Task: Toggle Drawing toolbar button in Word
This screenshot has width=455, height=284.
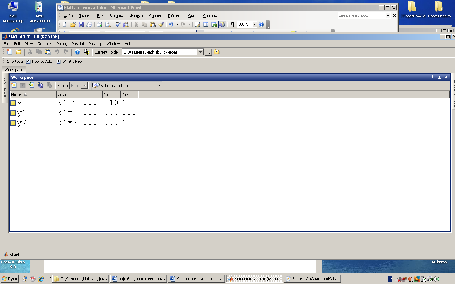Action: (222, 24)
